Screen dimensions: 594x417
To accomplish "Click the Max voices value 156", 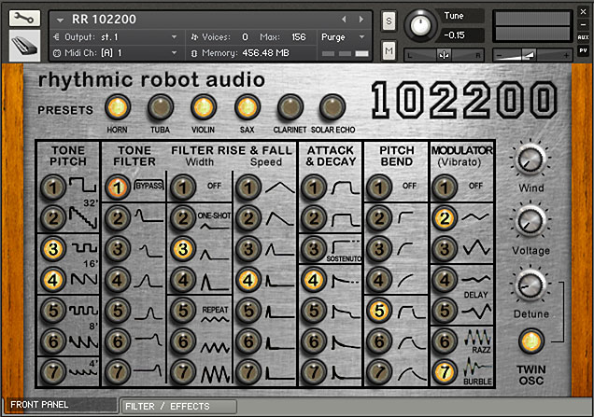I will coord(299,37).
